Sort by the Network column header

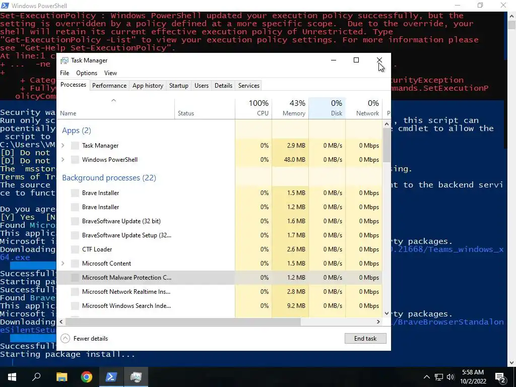364,108
